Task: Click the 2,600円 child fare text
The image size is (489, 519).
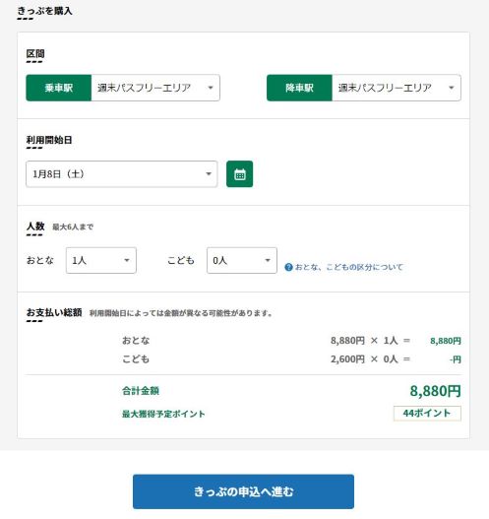Action: coord(347,359)
